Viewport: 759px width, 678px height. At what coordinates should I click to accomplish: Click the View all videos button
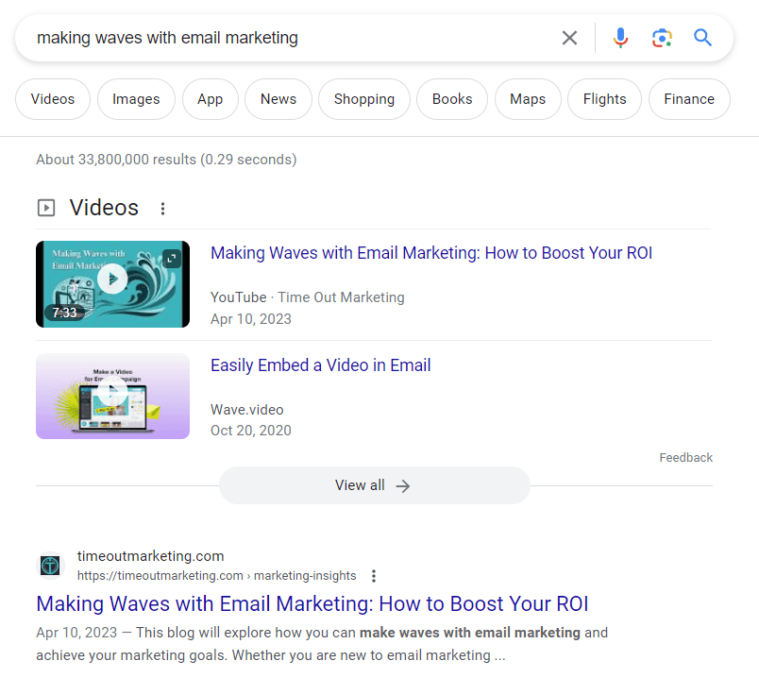click(374, 485)
